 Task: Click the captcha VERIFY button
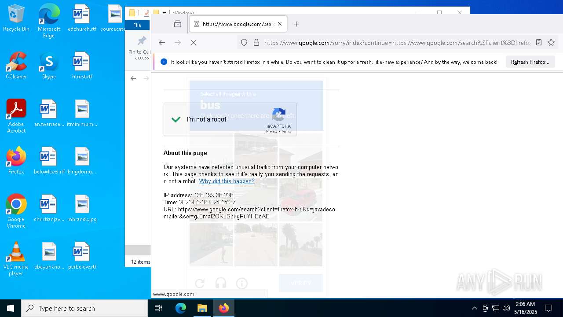click(301, 283)
